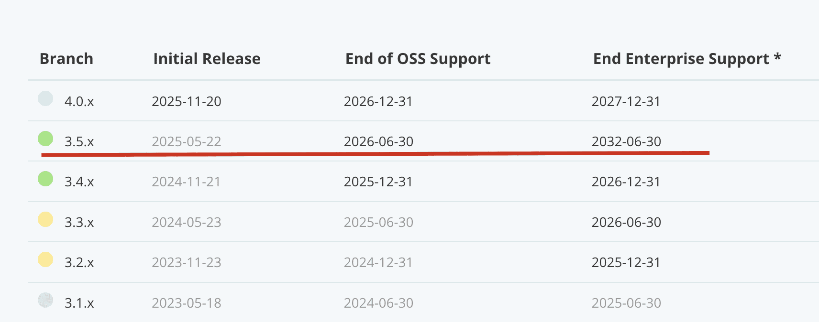Click the 2025-11-20 initial release date
819x322 pixels.
[187, 101]
